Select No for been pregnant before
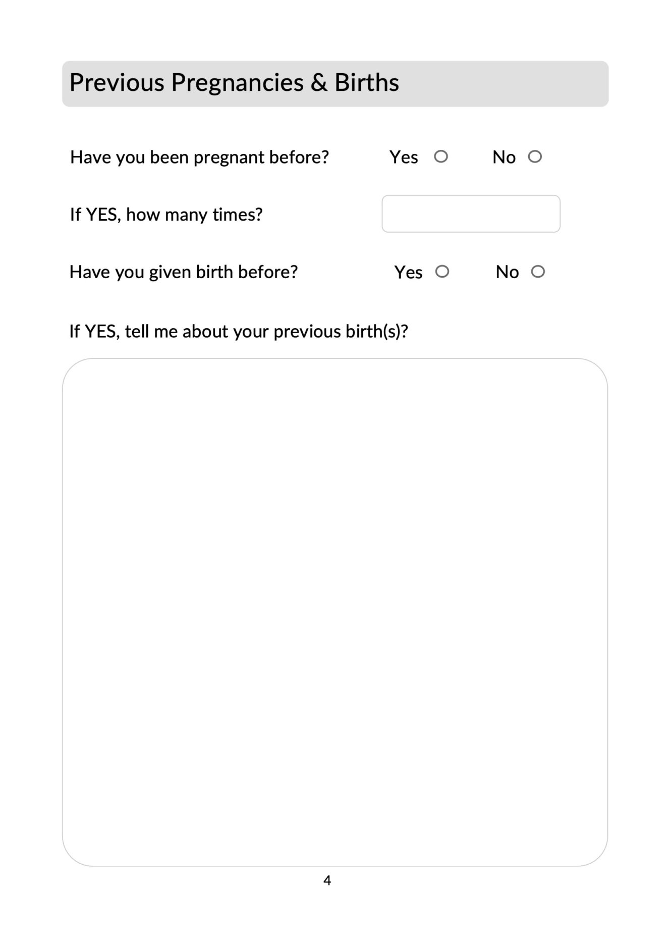This screenshot has height=945, width=668. [x=535, y=156]
